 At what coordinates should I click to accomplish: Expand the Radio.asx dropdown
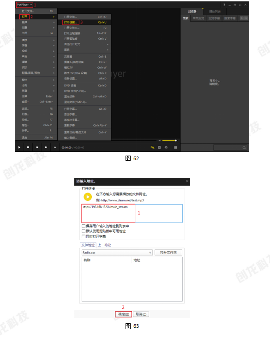(x=150, y=253)
